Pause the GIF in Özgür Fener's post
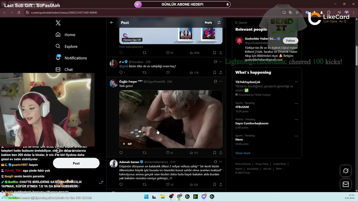This screenshot has width=358, height=201. pyautogui.click(x=124, y=144)
